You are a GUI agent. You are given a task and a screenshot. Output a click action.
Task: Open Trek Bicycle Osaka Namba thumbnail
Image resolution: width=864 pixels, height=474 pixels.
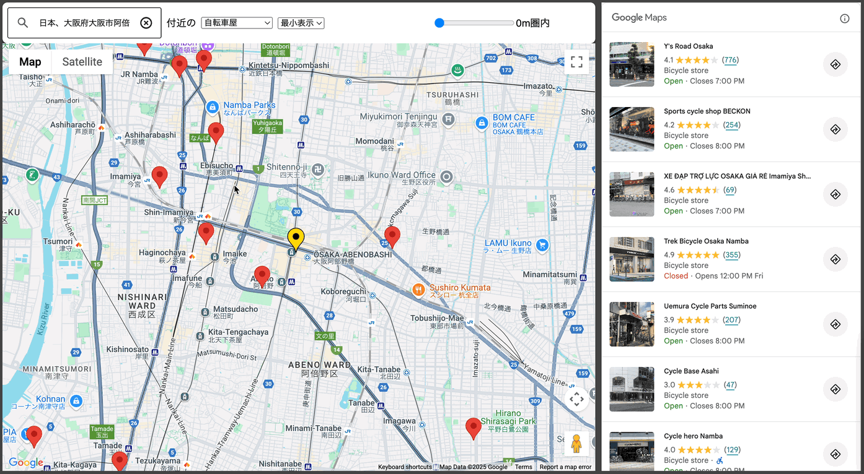pos(632,259)
